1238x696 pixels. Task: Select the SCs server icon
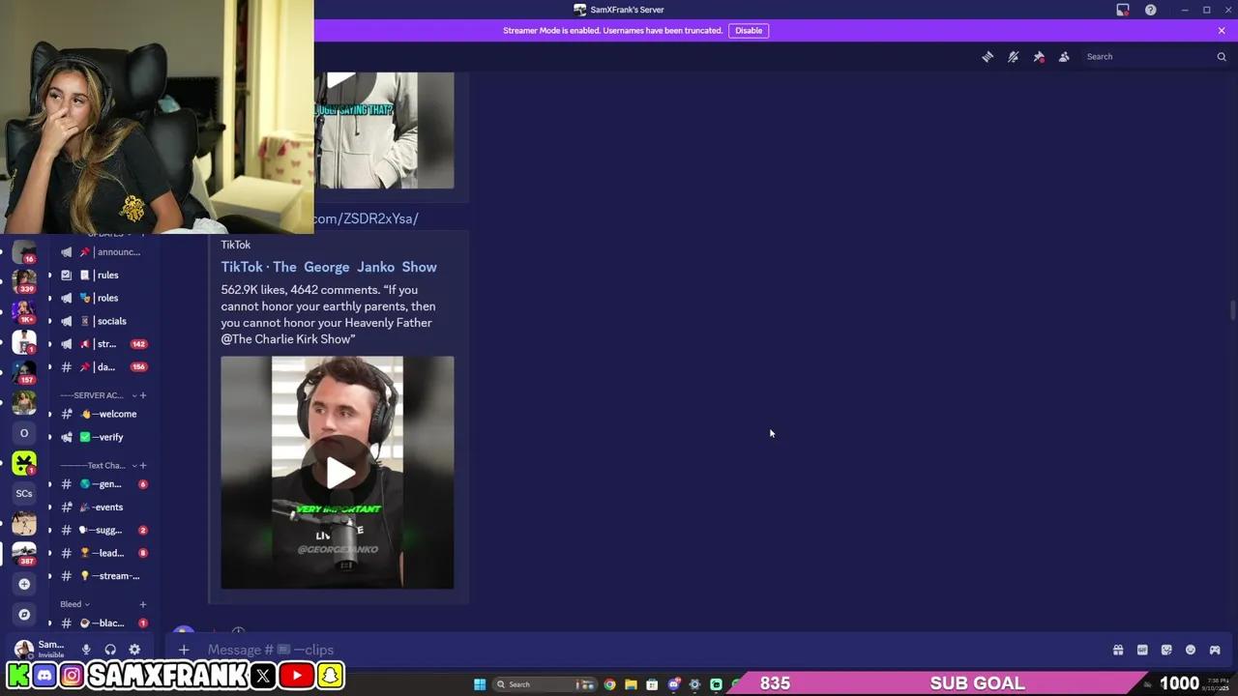[x=24, y=494]
